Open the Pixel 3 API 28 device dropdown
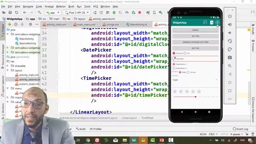 (x=76, y=12)
